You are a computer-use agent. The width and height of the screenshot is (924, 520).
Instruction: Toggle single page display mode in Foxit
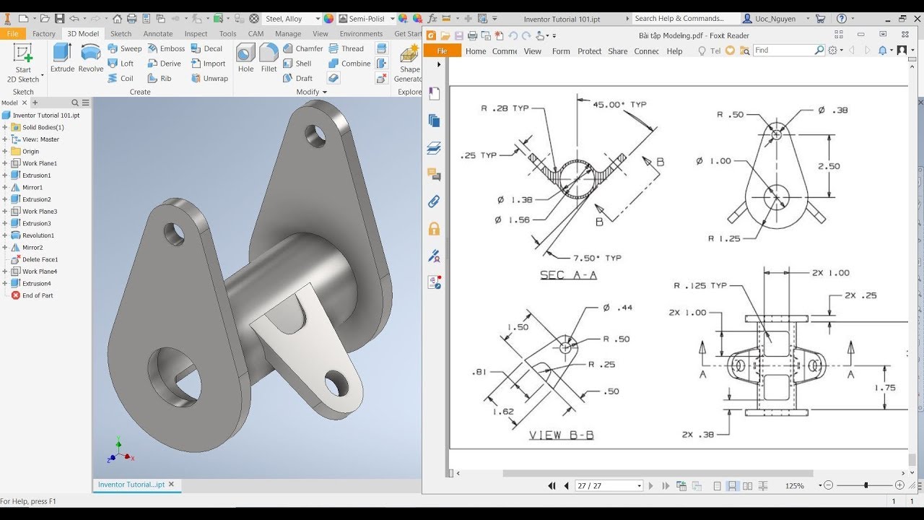point(718,485)
